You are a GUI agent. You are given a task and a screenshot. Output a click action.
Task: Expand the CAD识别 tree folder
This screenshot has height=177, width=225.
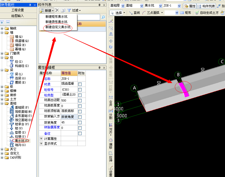tap(2, 157)
